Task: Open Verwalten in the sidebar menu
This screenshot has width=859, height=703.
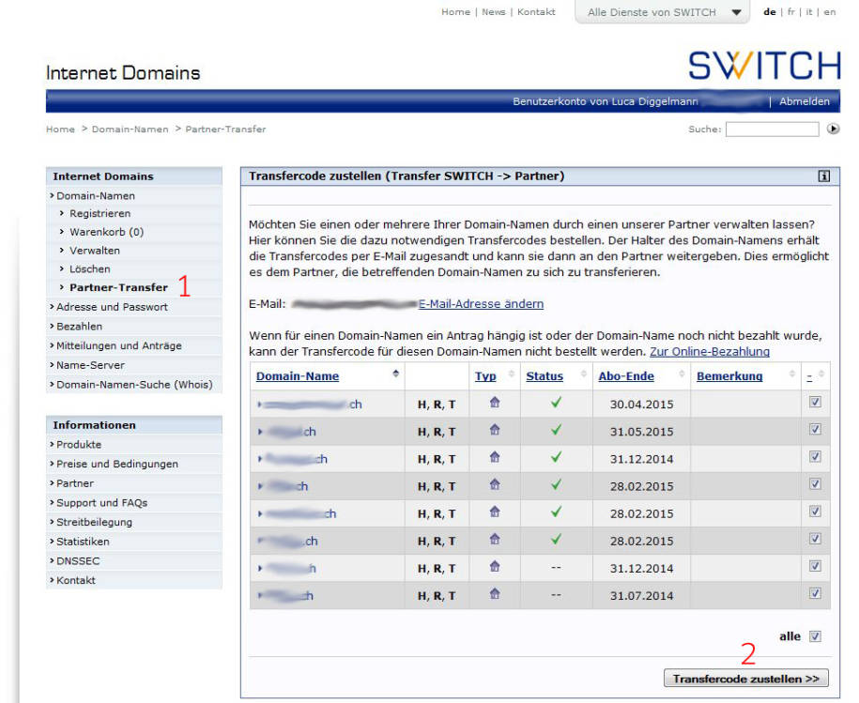Action: (94, 251)
